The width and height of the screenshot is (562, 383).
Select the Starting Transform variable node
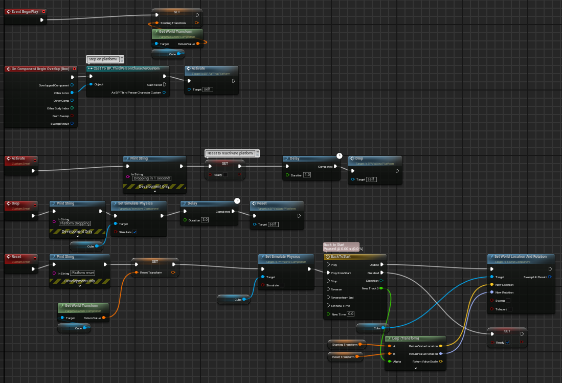click(347, 345)
